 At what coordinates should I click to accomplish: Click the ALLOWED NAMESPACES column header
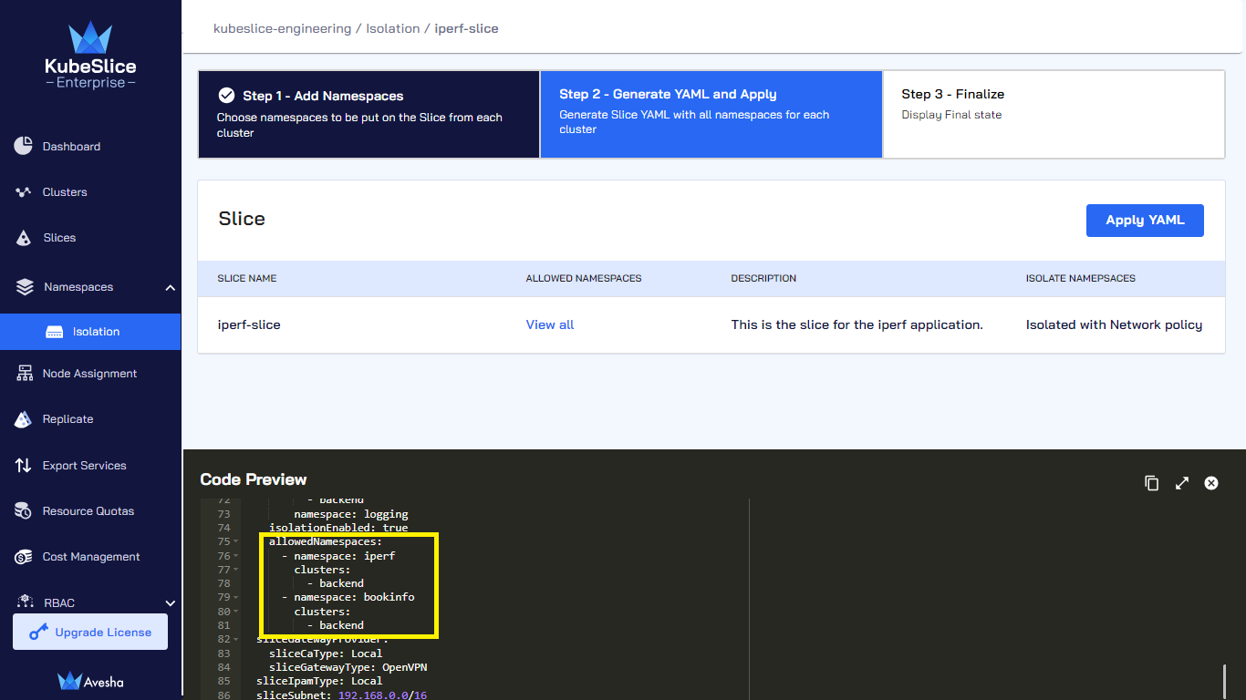point(584,278)
